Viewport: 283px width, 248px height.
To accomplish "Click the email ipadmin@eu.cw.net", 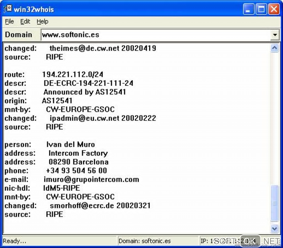I will pyautogui.click(x=84, y=118).
